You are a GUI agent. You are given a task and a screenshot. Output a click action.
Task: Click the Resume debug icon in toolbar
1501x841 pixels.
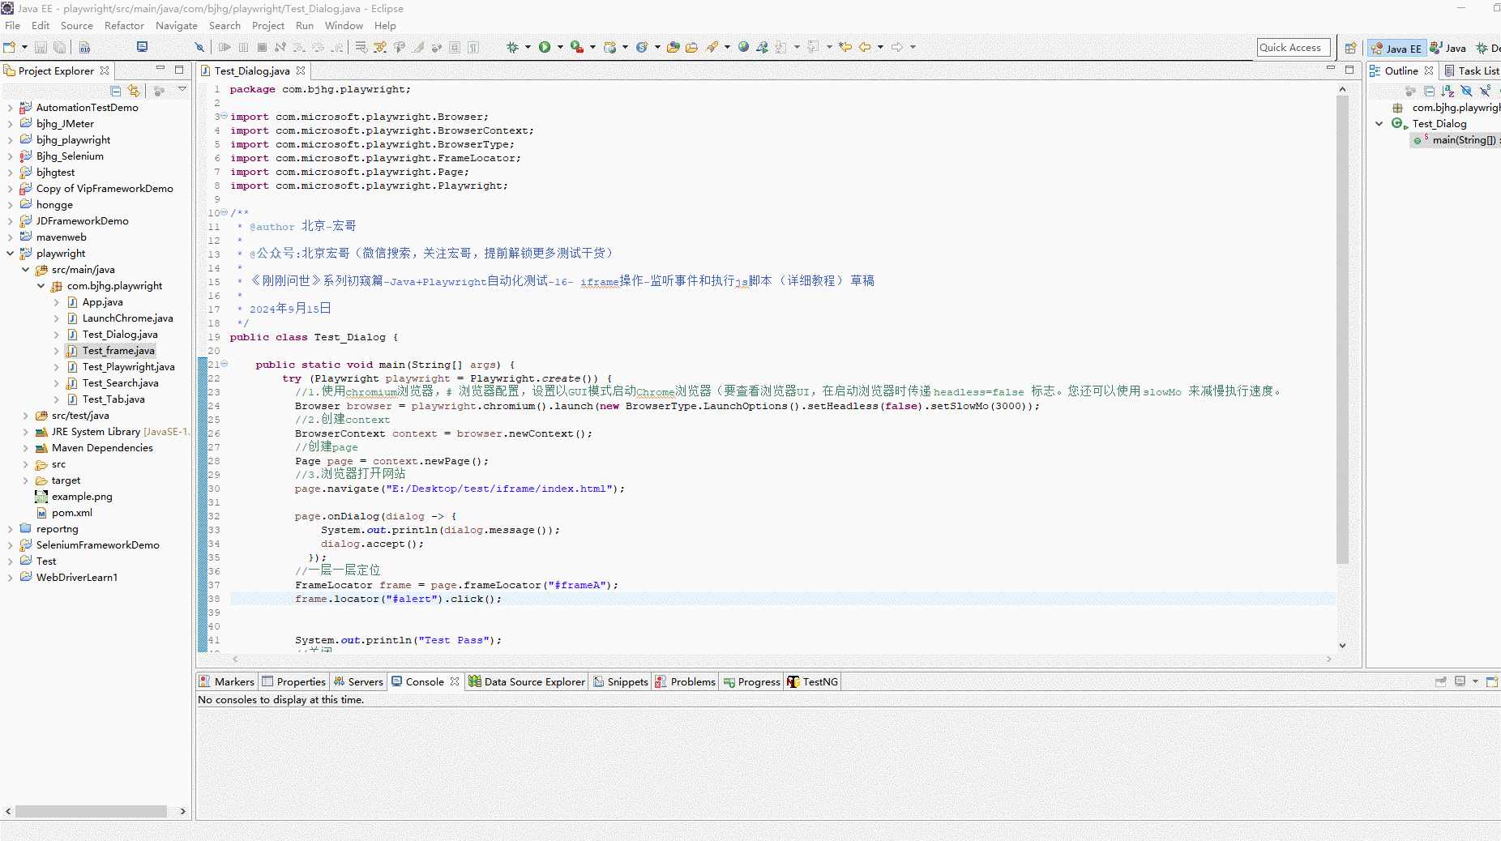click(225, 47)
